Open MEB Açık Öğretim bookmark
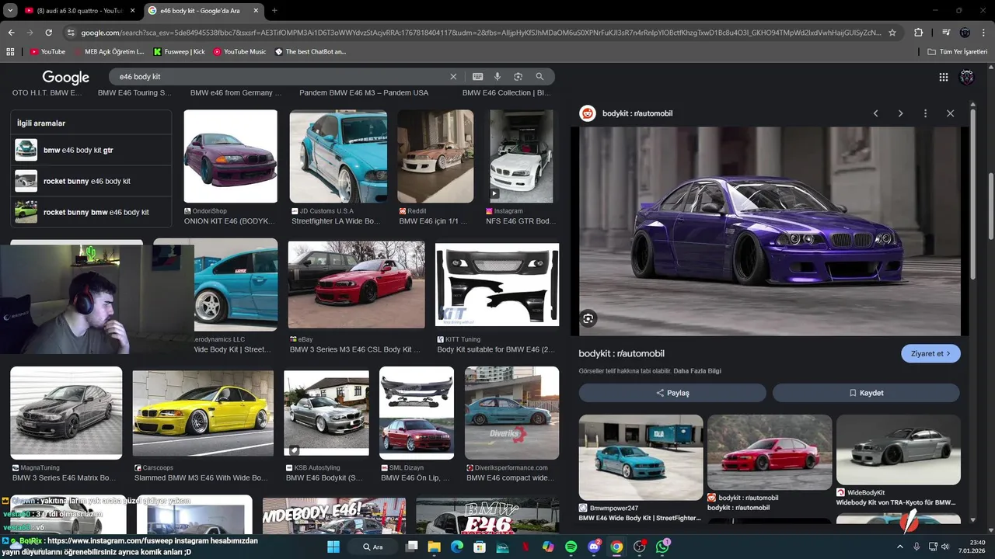 109,51
